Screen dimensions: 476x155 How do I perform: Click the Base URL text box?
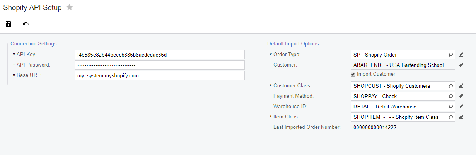160,75
